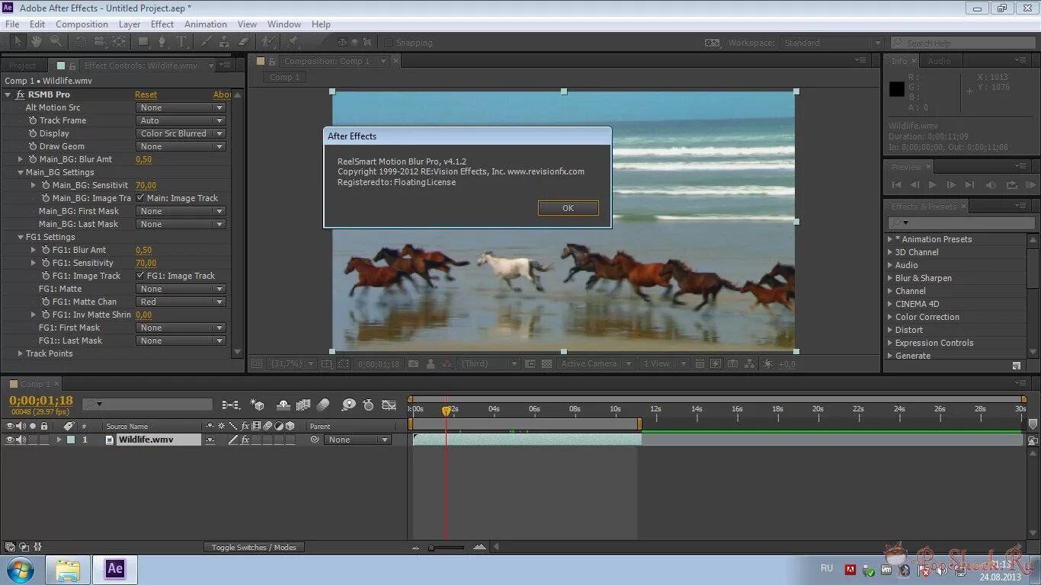Image resolution: width=1041 pixels, height=585 pixels.
Task: Activate the Horizontal Type tool
Action: [x=181, y=42]
